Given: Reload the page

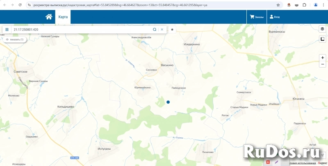Looking at the screenshot, I should click(x=20, y=5).
